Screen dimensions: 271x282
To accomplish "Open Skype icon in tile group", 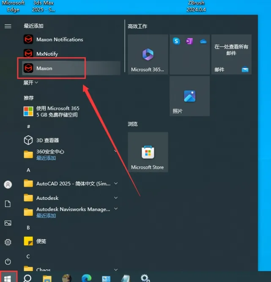I will [176, 41].
